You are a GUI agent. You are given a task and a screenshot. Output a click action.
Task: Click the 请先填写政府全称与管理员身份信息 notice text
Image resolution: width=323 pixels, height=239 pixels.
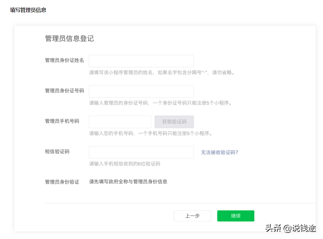128,182
